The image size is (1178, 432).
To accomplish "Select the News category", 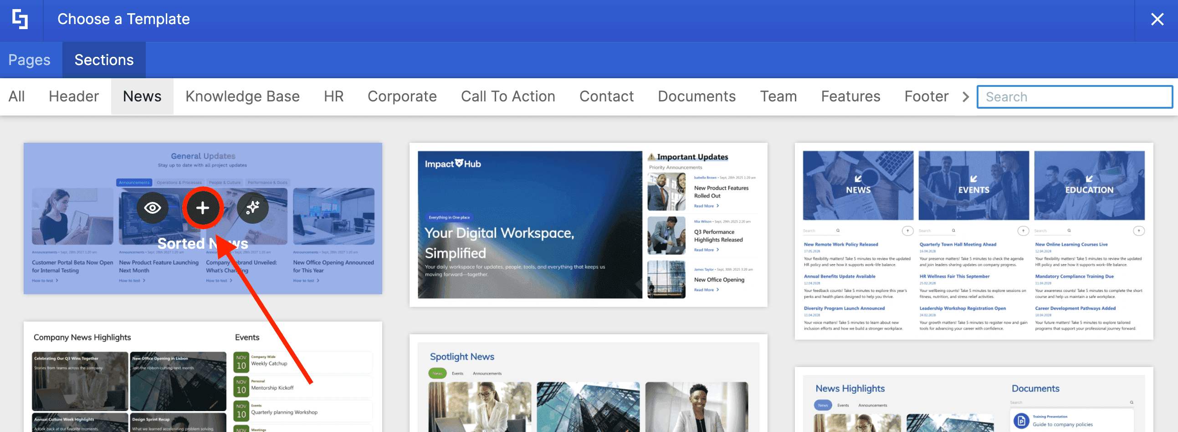I will 142,96.
